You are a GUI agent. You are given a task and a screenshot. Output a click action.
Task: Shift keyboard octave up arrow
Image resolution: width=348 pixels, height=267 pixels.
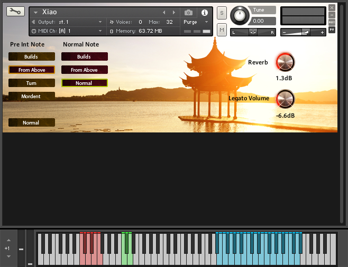point(7,240)
